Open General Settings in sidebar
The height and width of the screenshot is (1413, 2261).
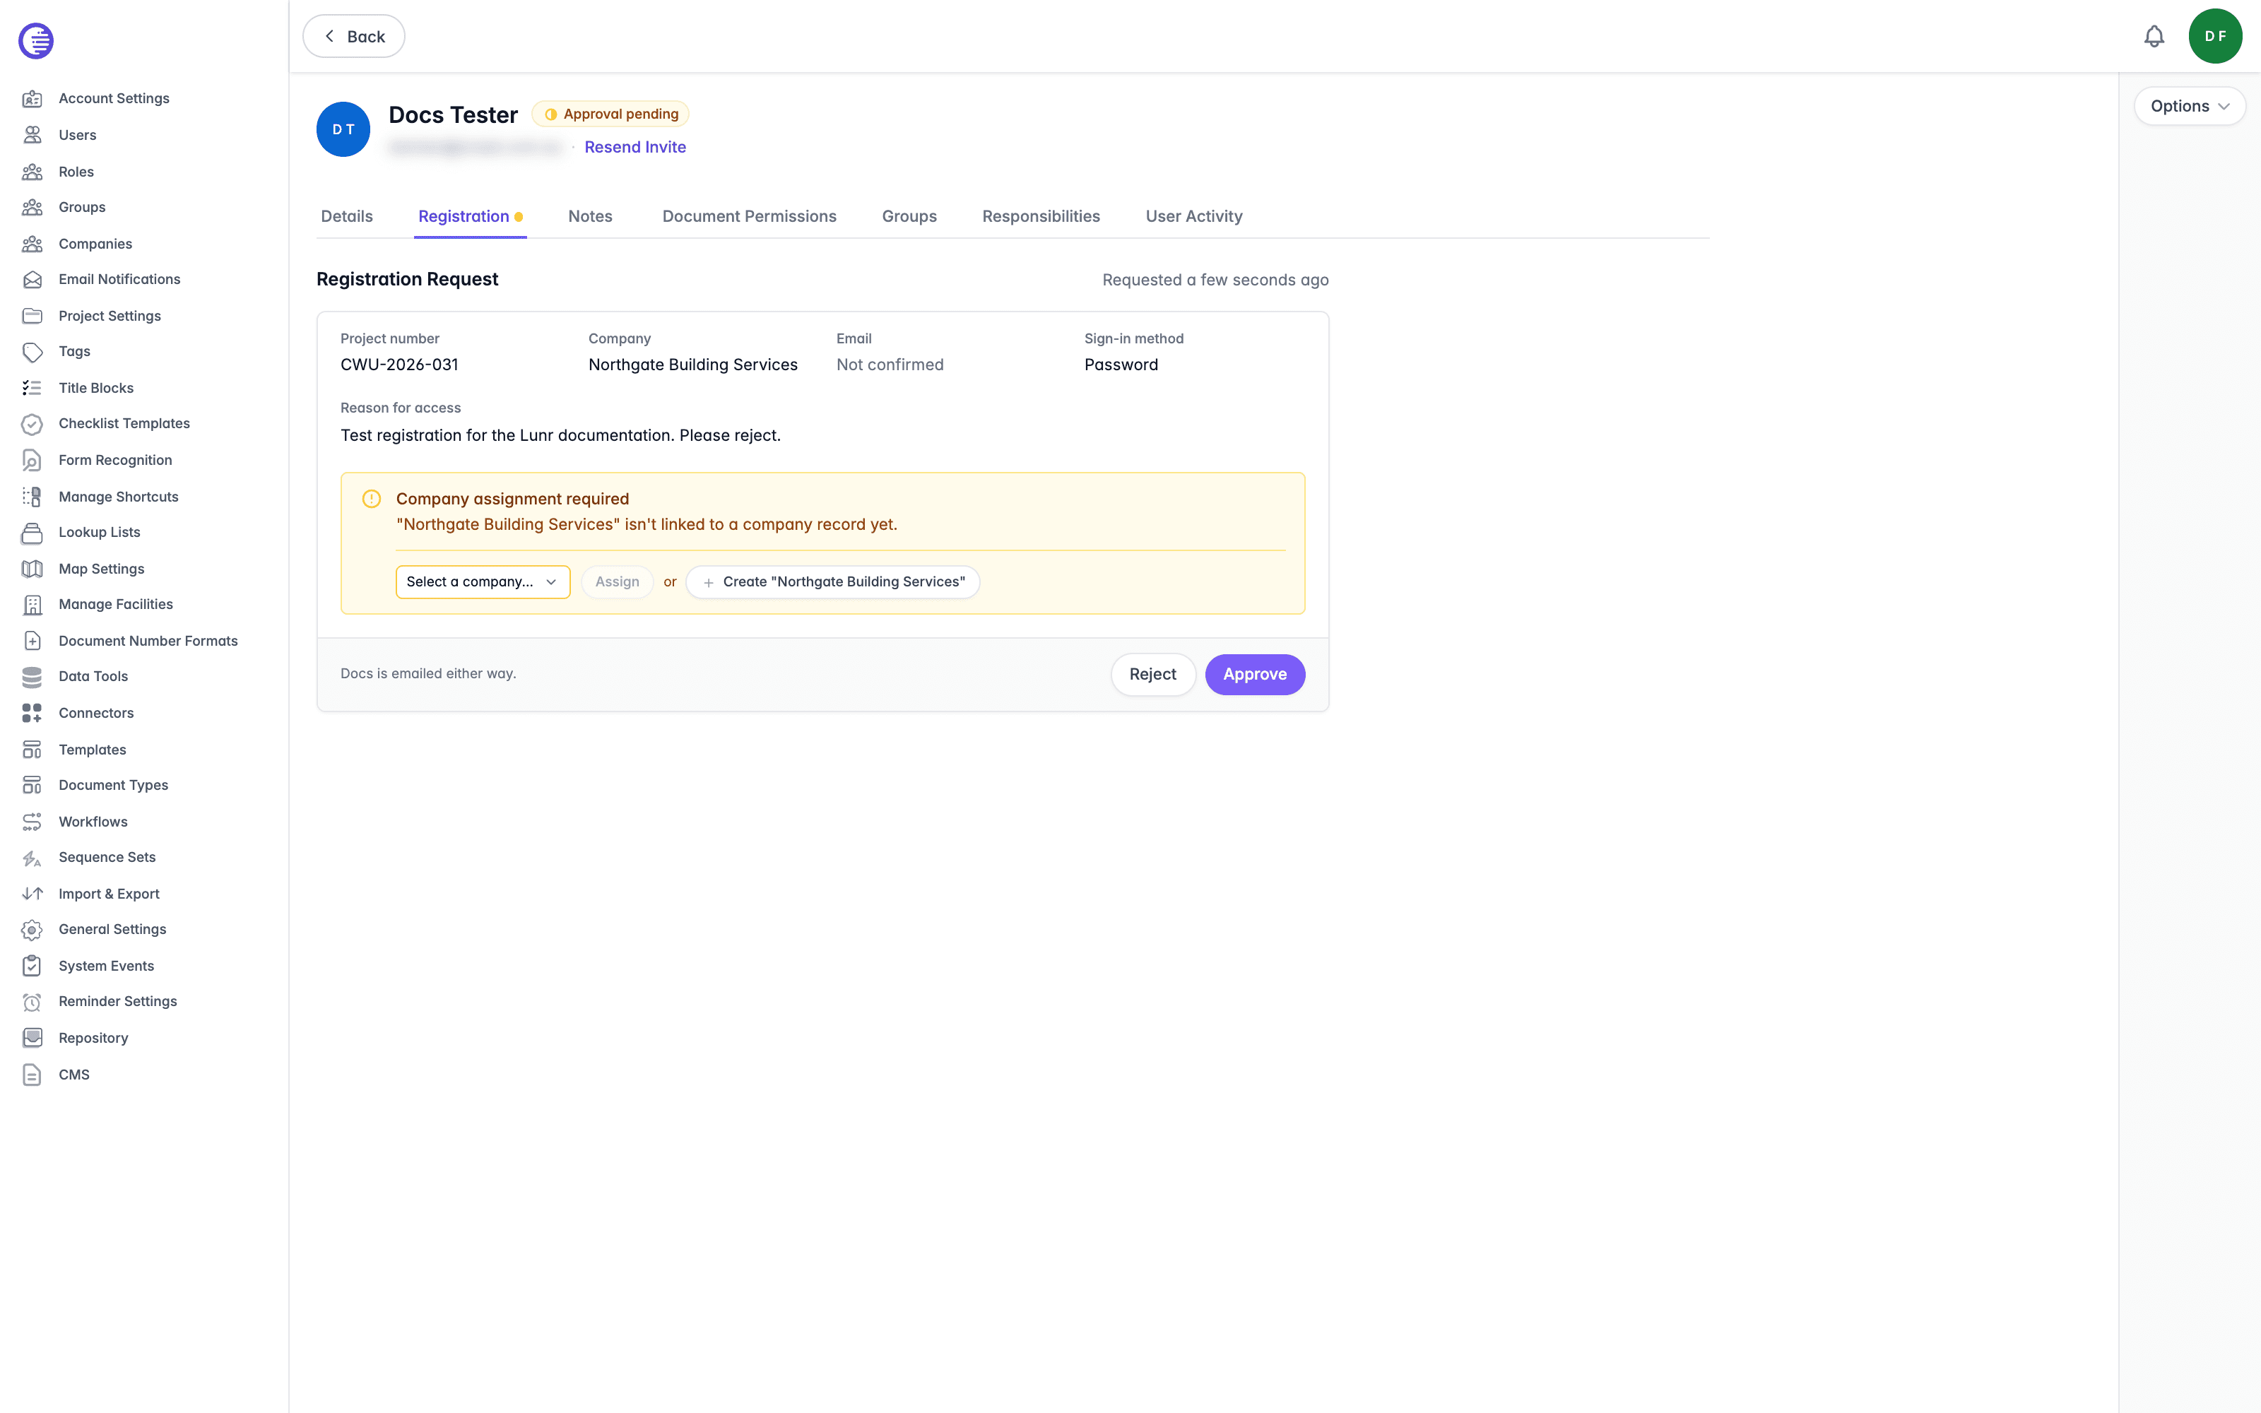[112, 929]
